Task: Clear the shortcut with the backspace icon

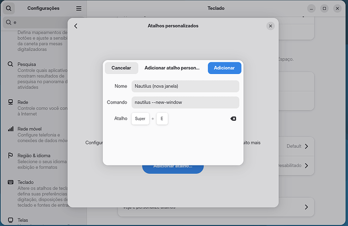Action: (x=233, y=119)
